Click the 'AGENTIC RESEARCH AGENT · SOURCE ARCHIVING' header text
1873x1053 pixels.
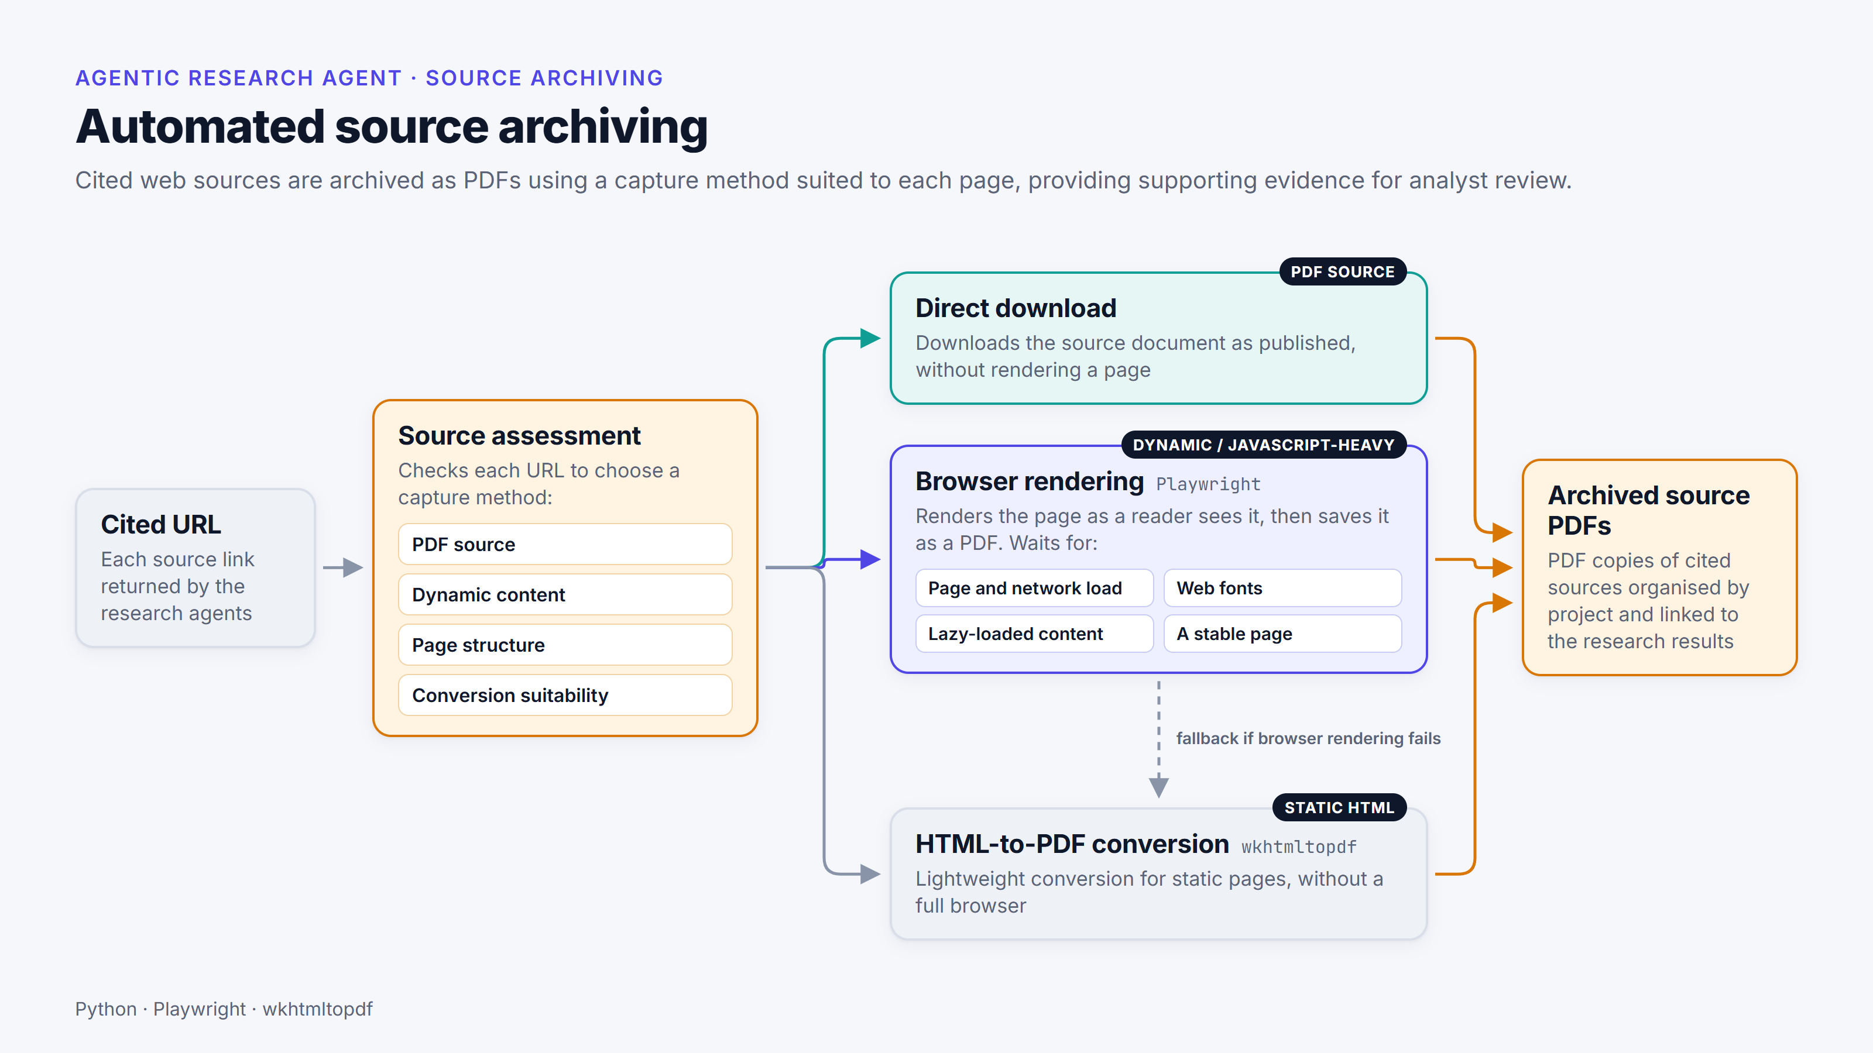point(369,78)
